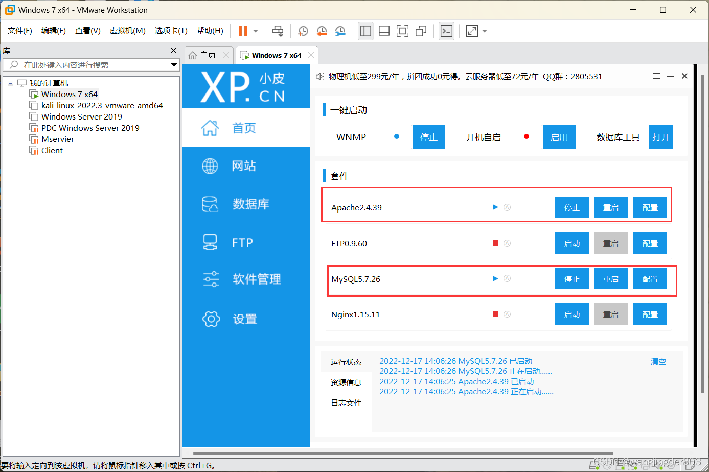Go to 首页 in phpStudy sidebar

click(x=246, y=128)
